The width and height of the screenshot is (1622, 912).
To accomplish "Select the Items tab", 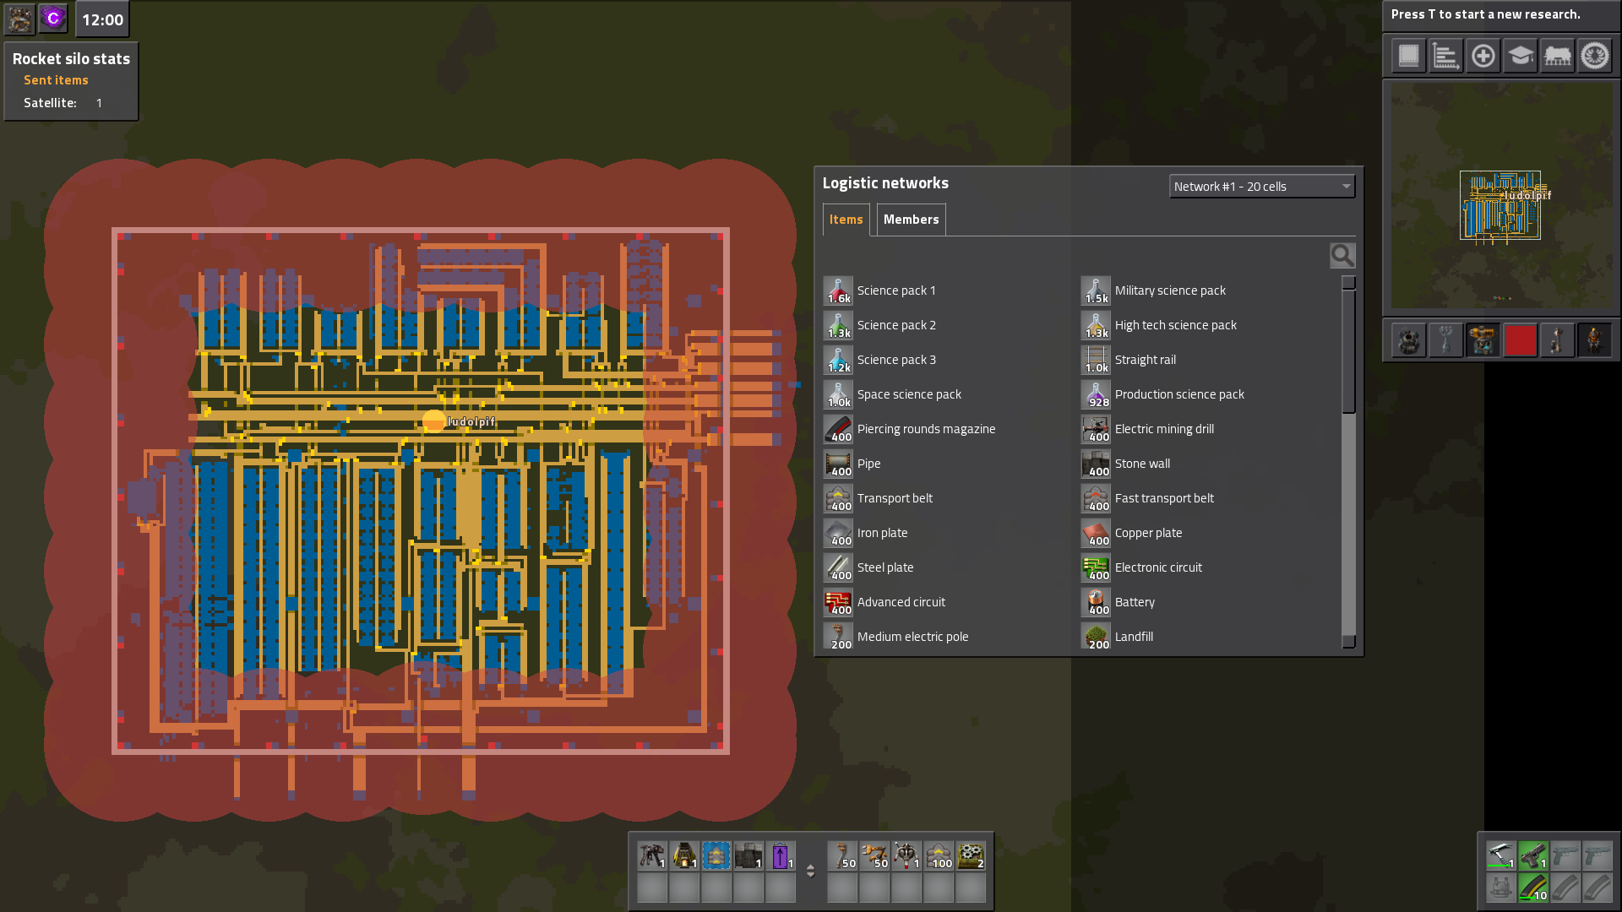I will [846, 220].
